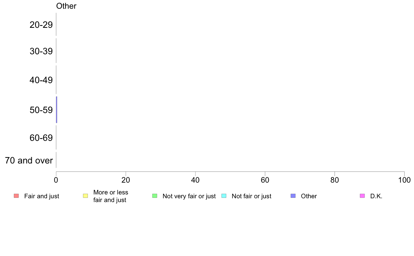
Task: Click the Not very fair or just text
Action: pyautogui.click(x=189, y=196)
